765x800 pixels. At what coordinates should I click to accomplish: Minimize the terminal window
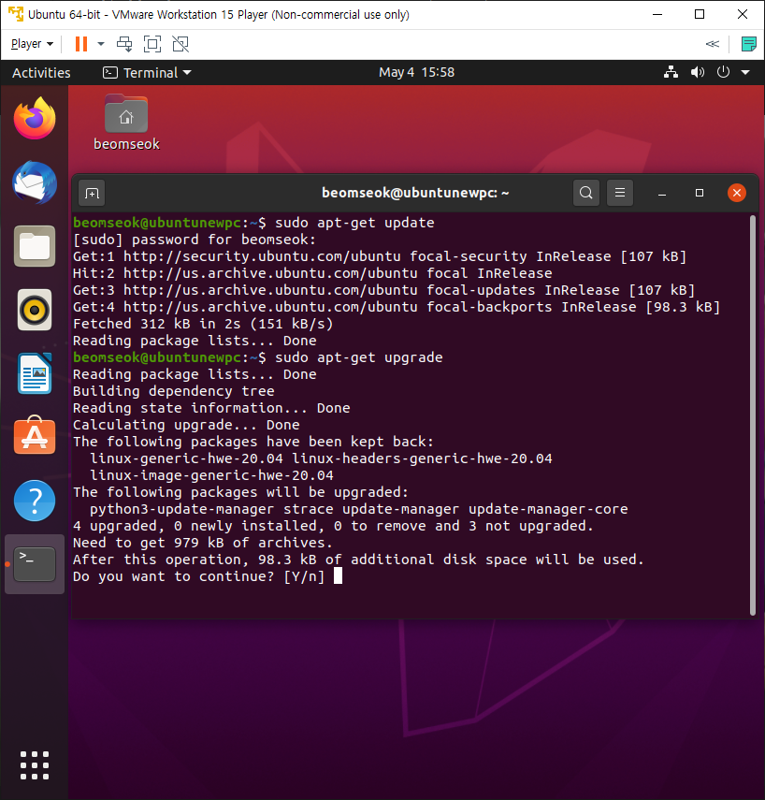point(662,193)
